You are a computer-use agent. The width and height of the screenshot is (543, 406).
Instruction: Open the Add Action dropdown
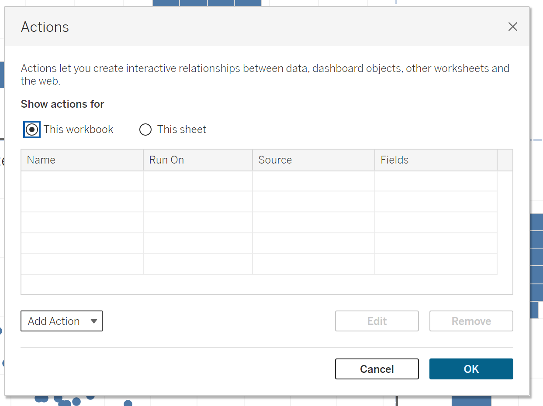point(62,321)
